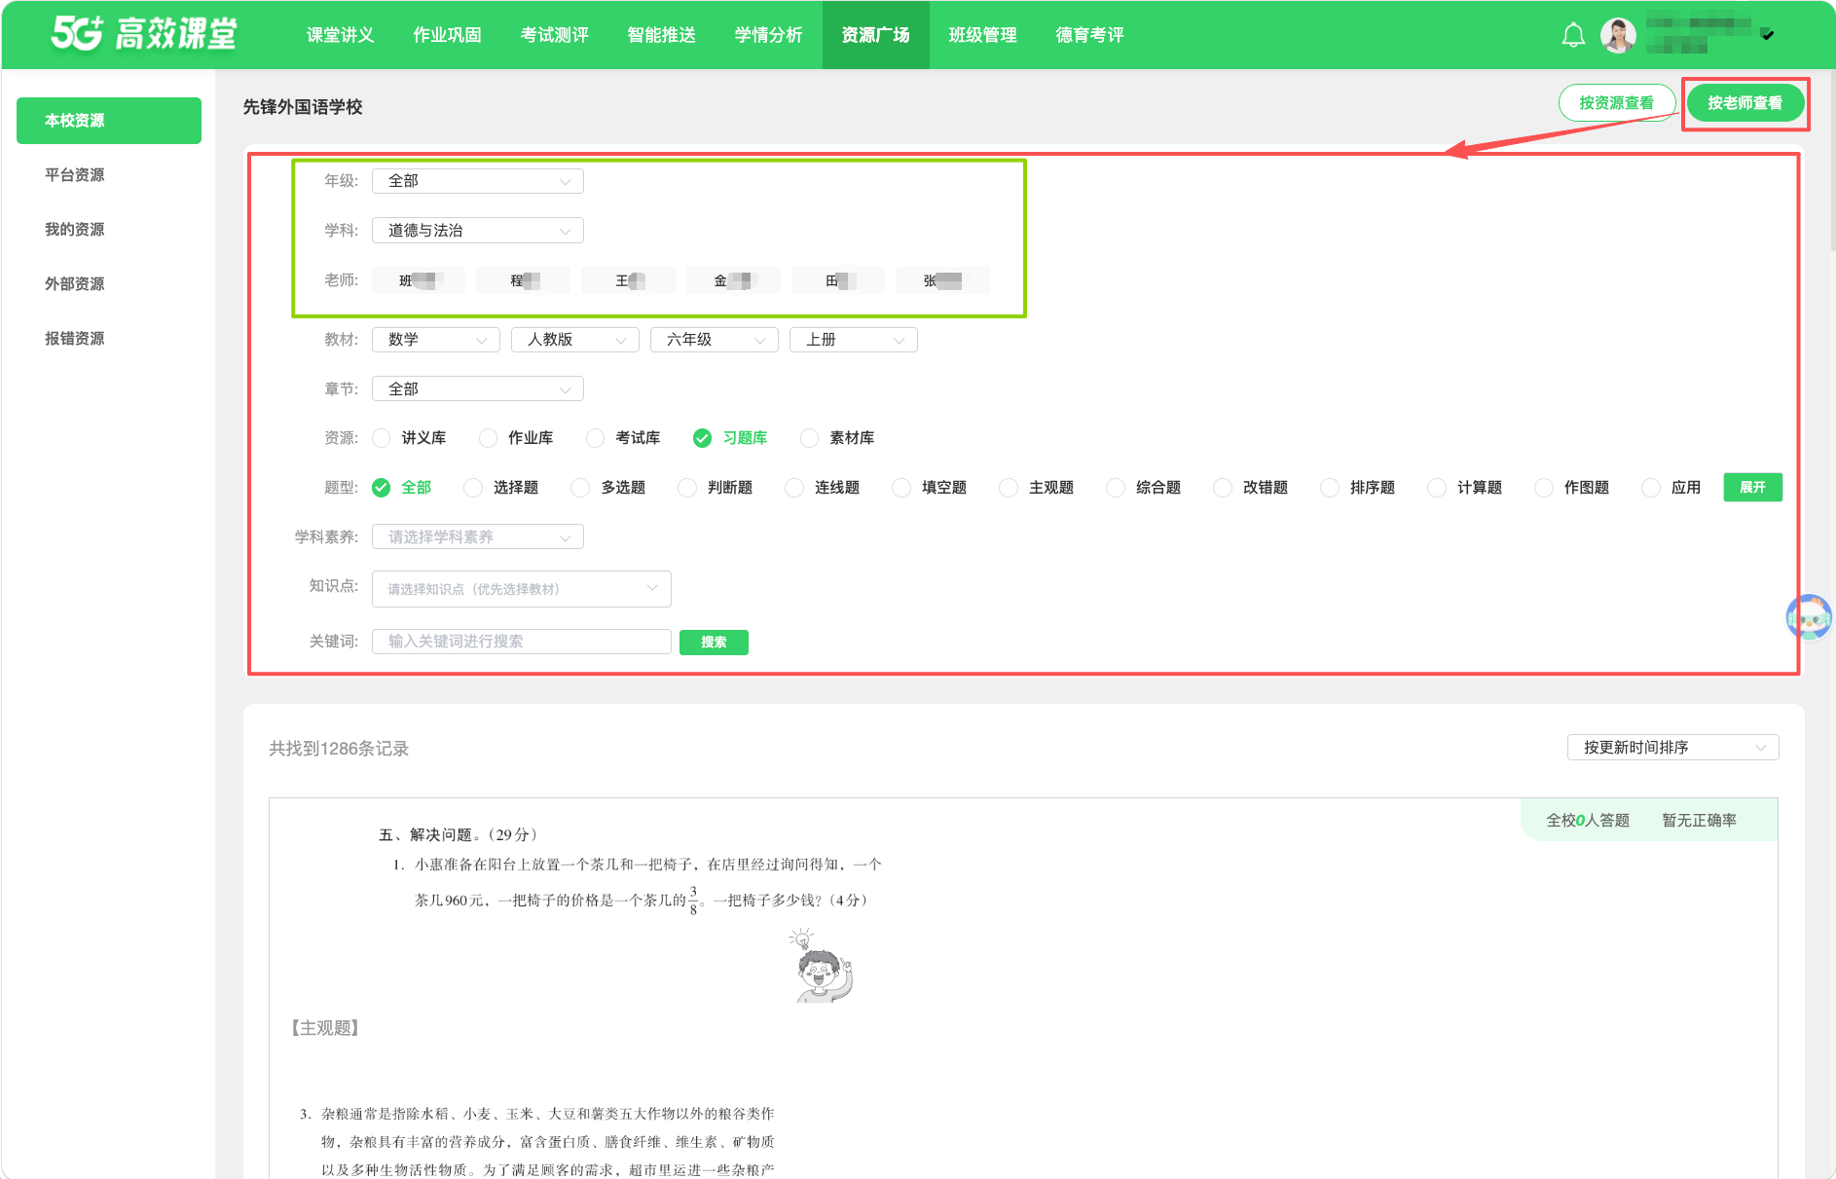Viewport: 1836px width, 1179px height.
Task: Expand the account dropdown arrow
Action: [x=1768, y=35]
